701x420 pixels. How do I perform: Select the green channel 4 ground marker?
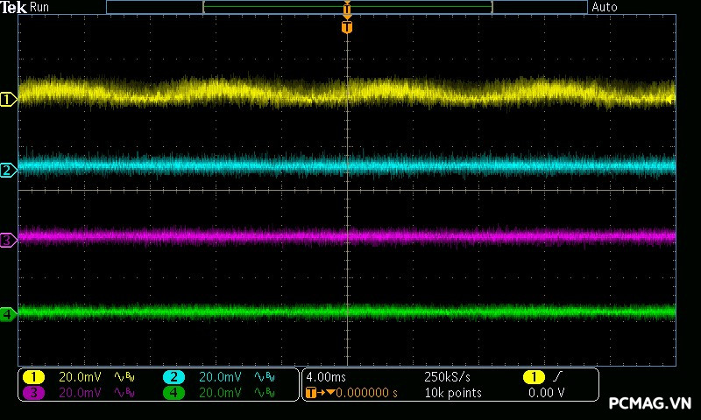[x=9, y=313]
